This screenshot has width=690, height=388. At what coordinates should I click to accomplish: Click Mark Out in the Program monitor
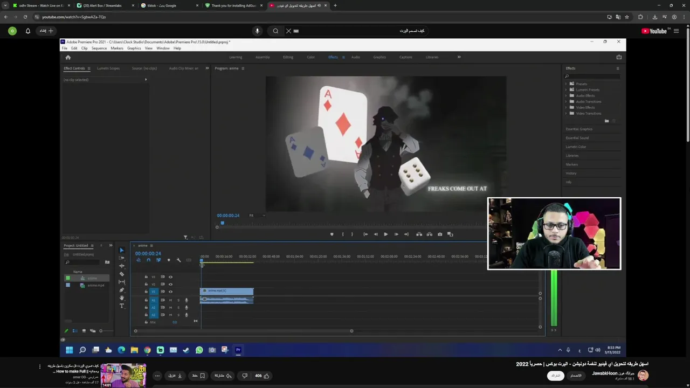point(352,234)
